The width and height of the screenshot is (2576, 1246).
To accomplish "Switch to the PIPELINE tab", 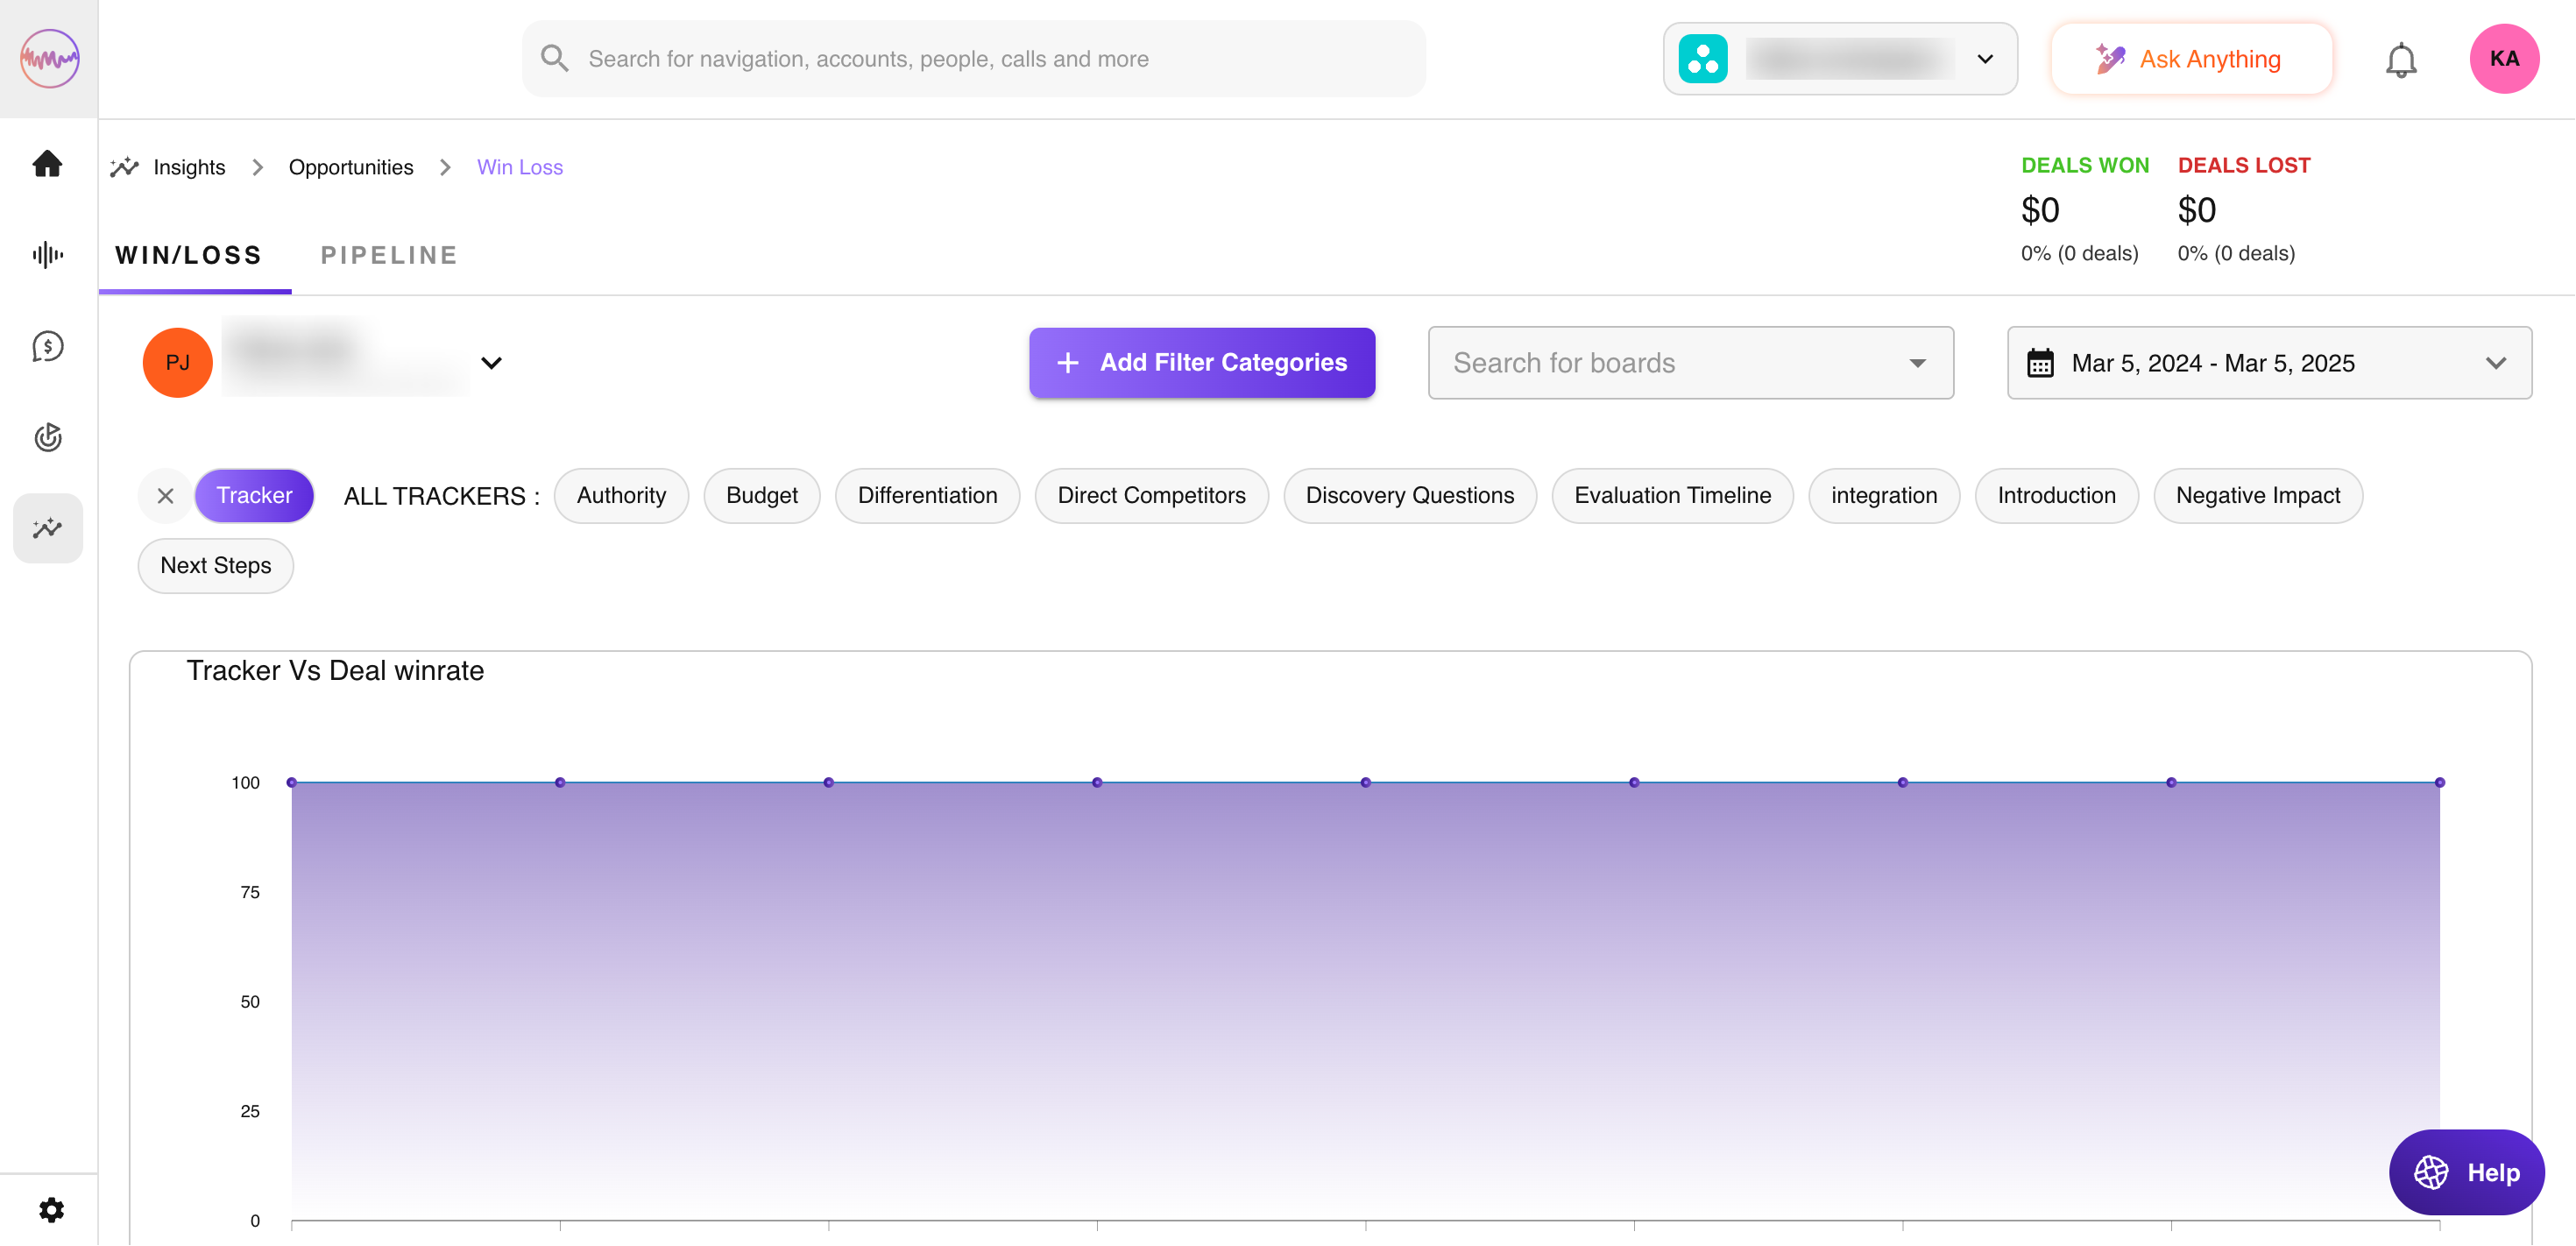I will point(389,256).
